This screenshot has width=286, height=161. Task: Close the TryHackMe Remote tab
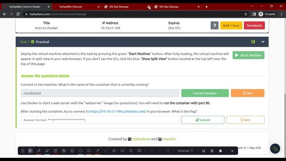(98, 7)
